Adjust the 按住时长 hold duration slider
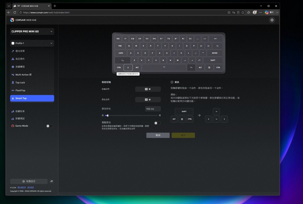The image size is (303, 204). pos(131,115)
